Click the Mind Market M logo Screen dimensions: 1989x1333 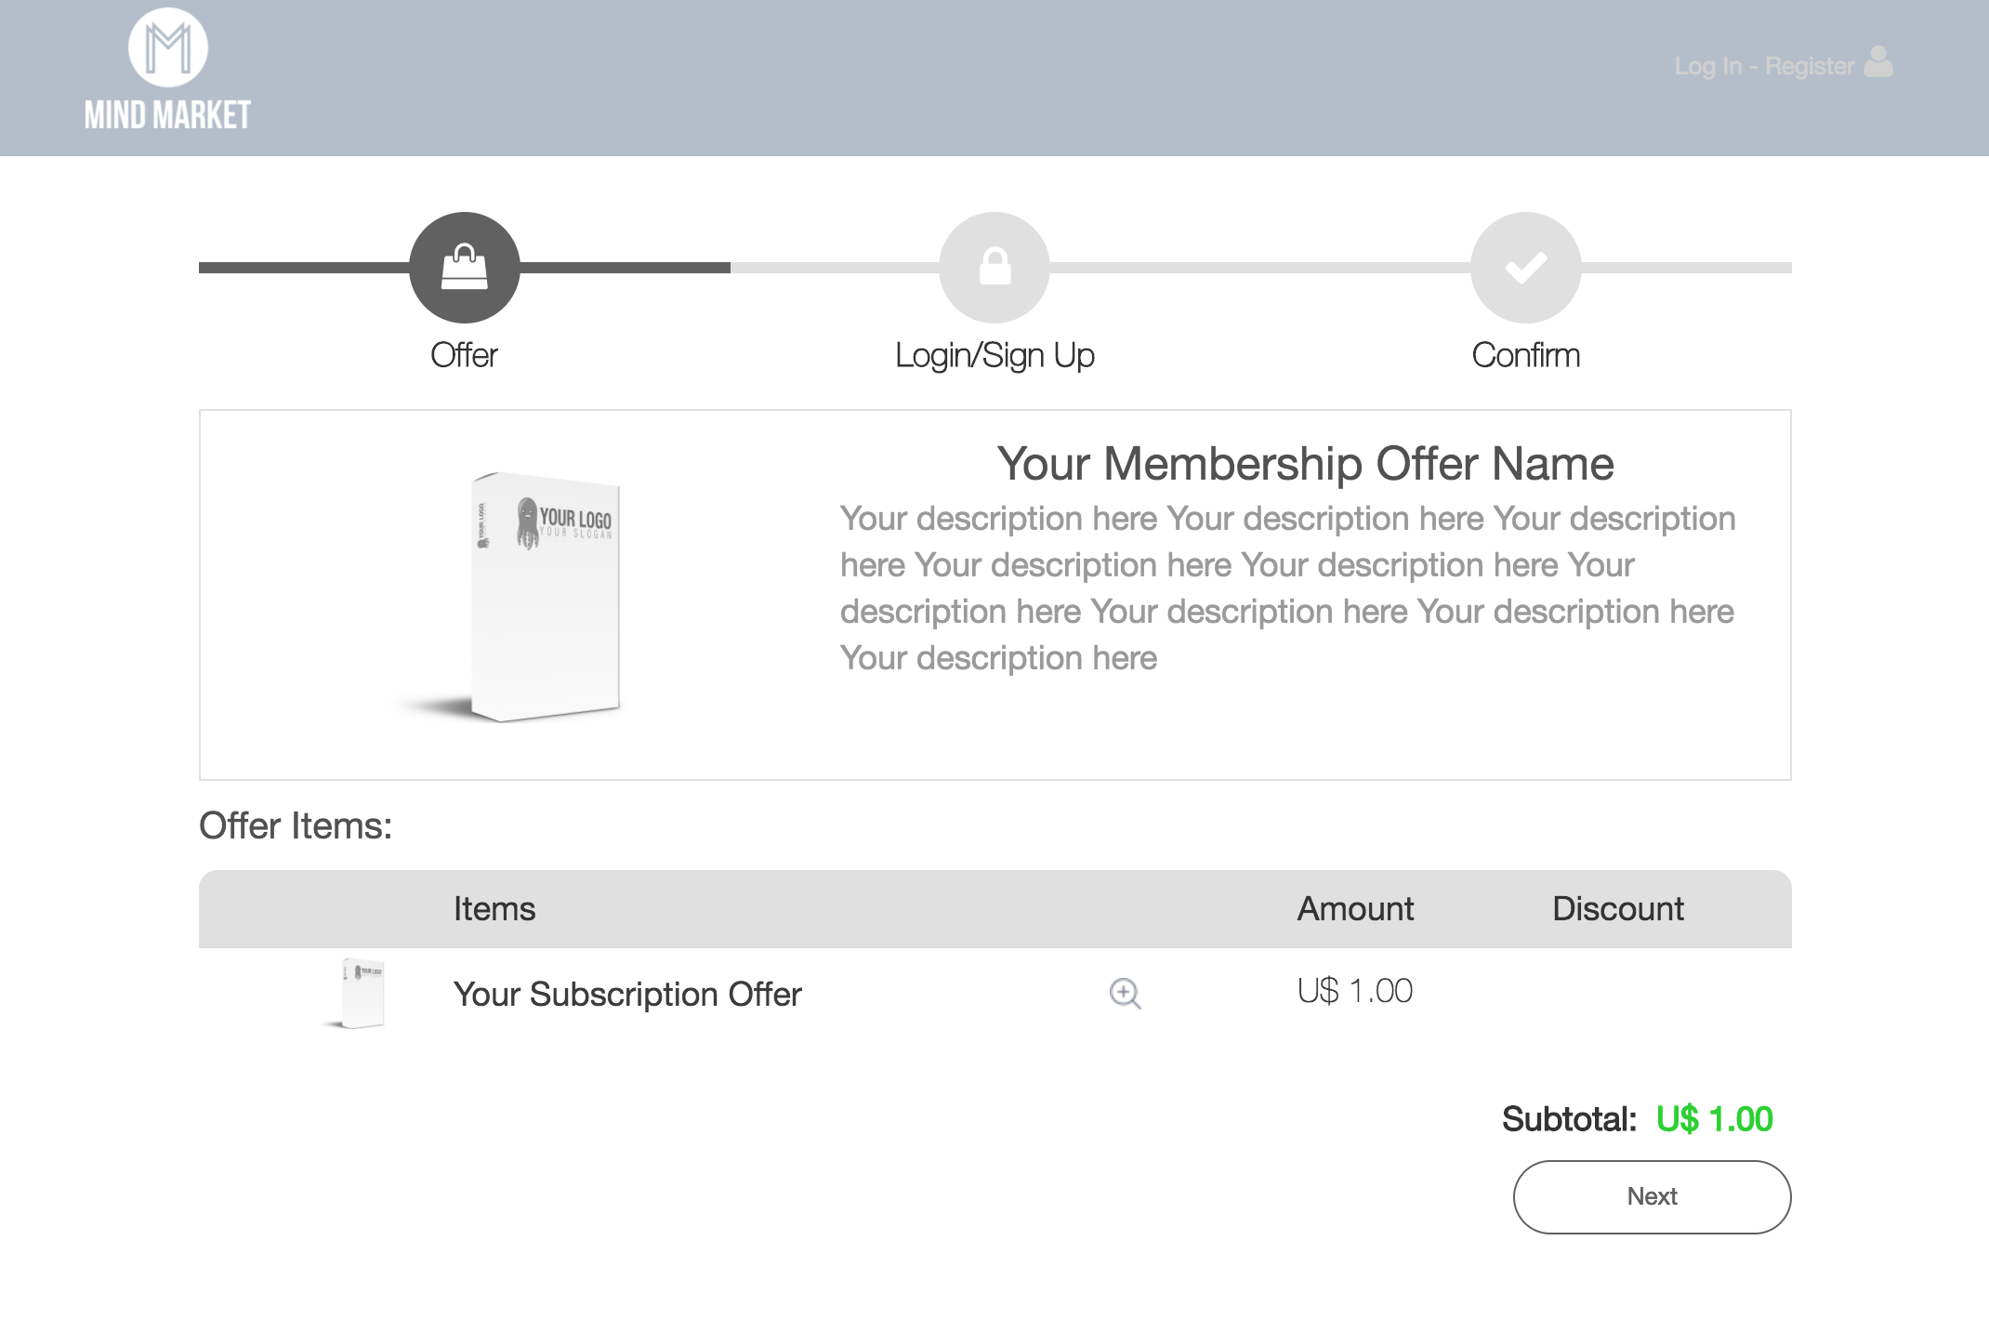click(168, 47)
